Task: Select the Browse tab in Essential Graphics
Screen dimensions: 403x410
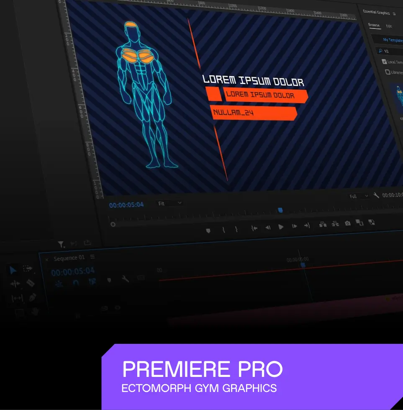Action: click(373, 25)
